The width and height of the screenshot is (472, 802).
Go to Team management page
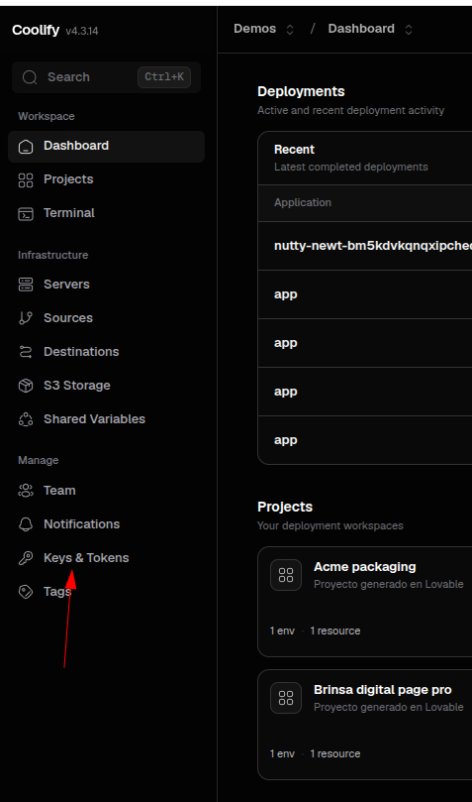(x=106, y=491)
